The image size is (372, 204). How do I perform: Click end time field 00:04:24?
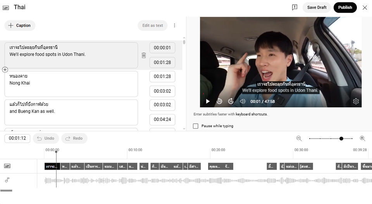162,119
